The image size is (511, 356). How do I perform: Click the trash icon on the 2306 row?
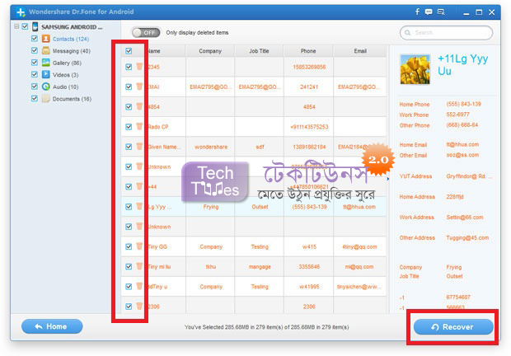tap(139, 307)
